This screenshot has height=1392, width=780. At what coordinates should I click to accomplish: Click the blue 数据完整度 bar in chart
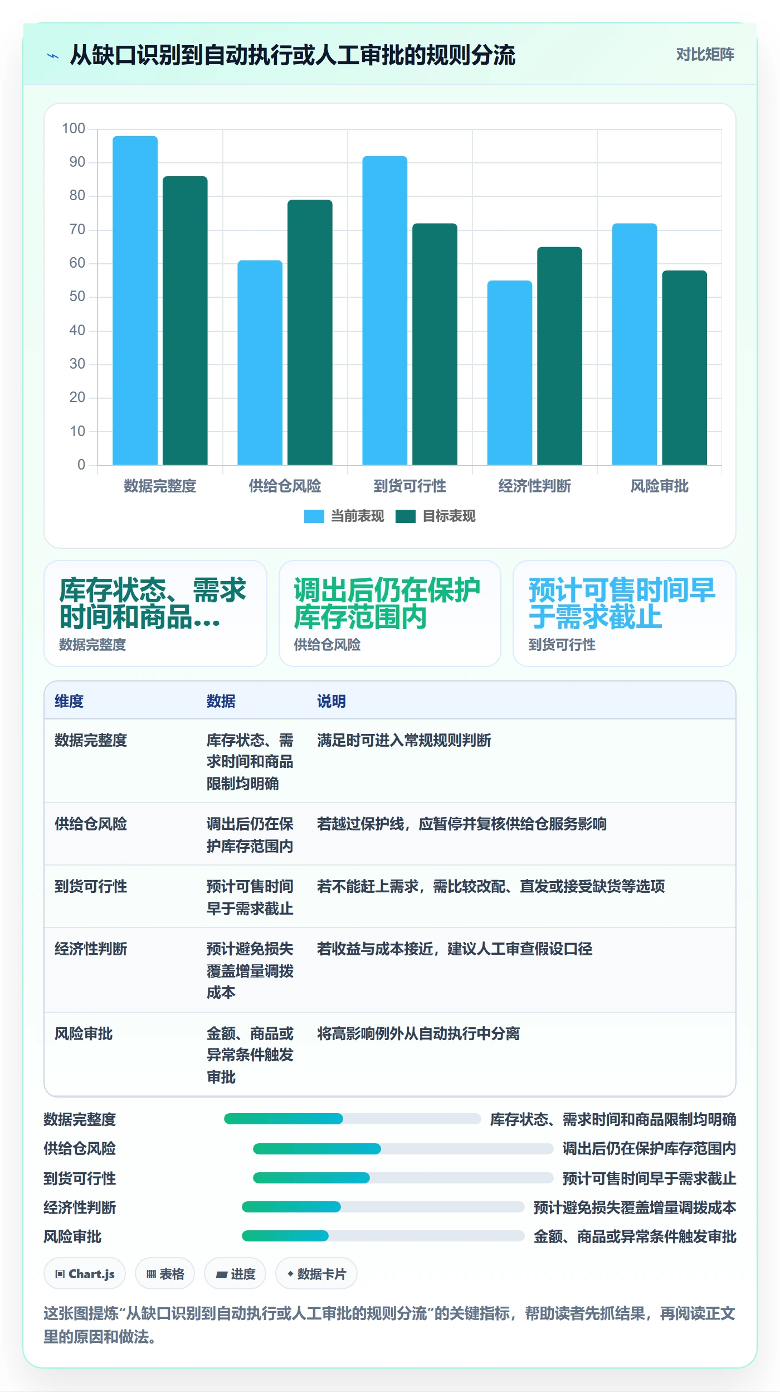(135, 301)
